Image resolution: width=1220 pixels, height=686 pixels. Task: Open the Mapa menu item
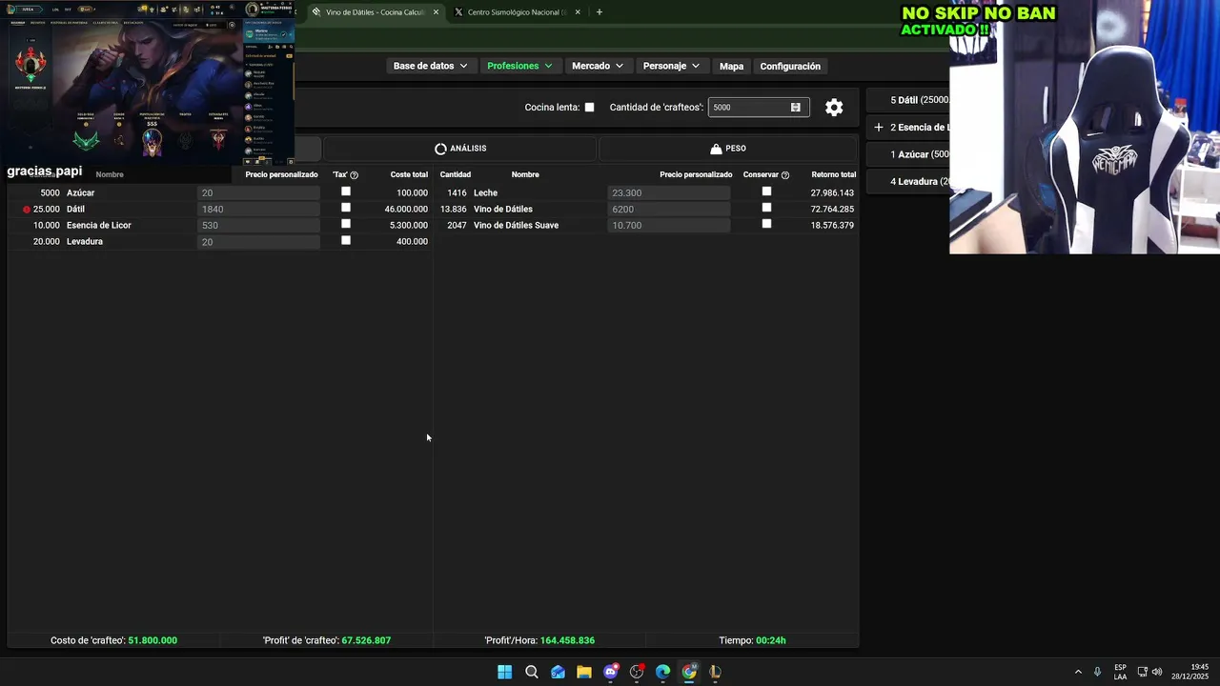[x=731, y=67]
